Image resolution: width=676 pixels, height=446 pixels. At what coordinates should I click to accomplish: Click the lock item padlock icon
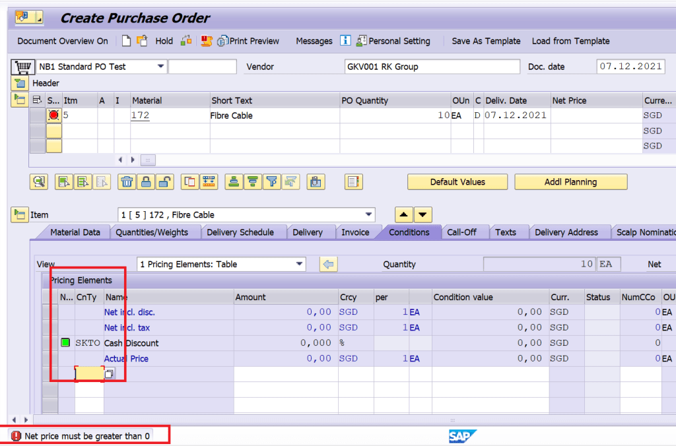[146, 182]
